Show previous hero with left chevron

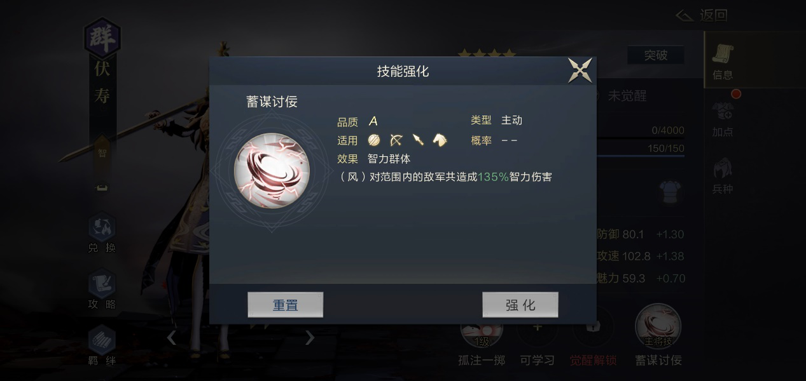point(172,338)
